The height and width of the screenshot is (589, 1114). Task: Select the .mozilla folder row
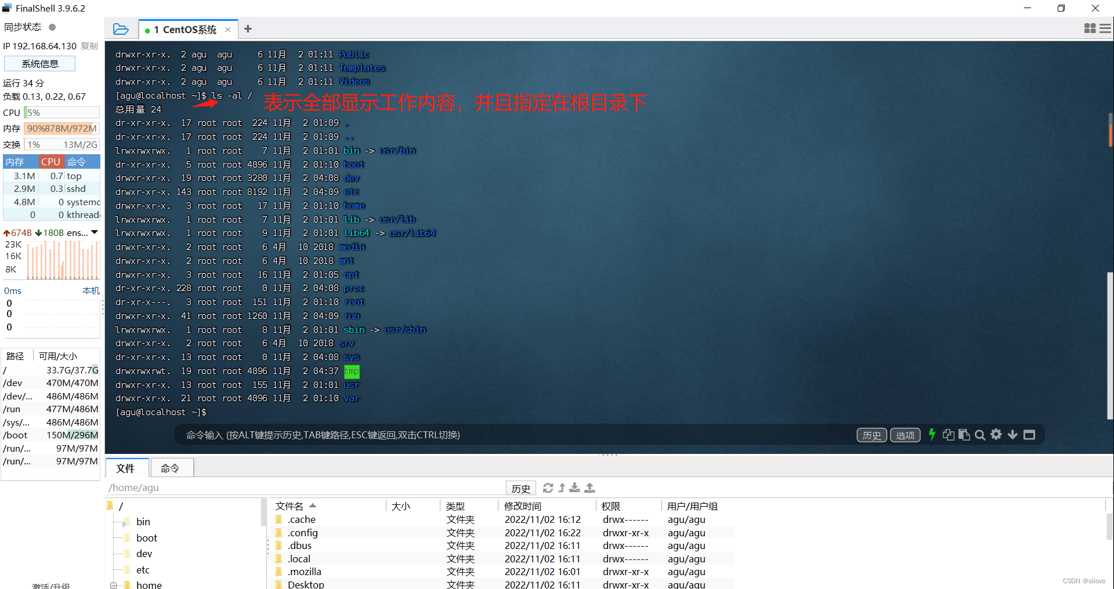click(503, 572)
